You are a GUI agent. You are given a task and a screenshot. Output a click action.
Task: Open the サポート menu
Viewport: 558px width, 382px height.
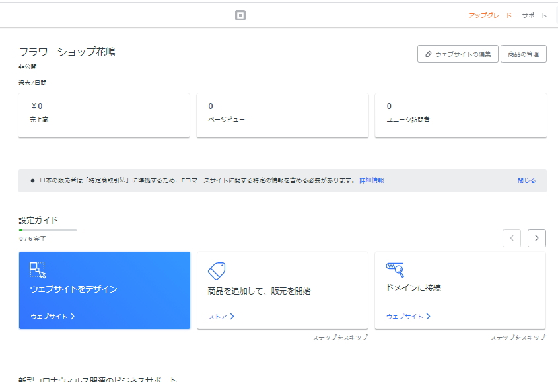[x=534, y=14]
